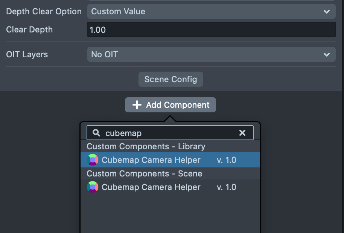
Task: Click Custom Components - Scene header
Action: [x=145, y=173]
